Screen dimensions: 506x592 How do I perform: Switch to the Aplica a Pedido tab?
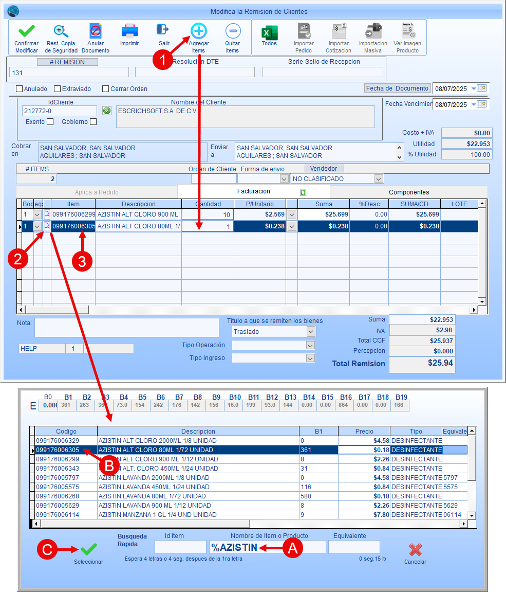click(97, 192)
